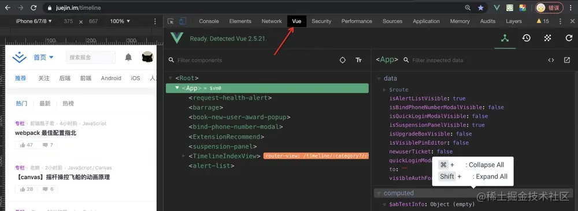Open the Vue components tree view
Image resolution: width=578 pixels, height=211 pixels.
(x=505, y=38)
